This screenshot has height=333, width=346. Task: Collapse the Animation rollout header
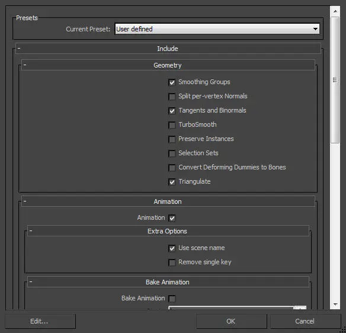coord(168,201)
